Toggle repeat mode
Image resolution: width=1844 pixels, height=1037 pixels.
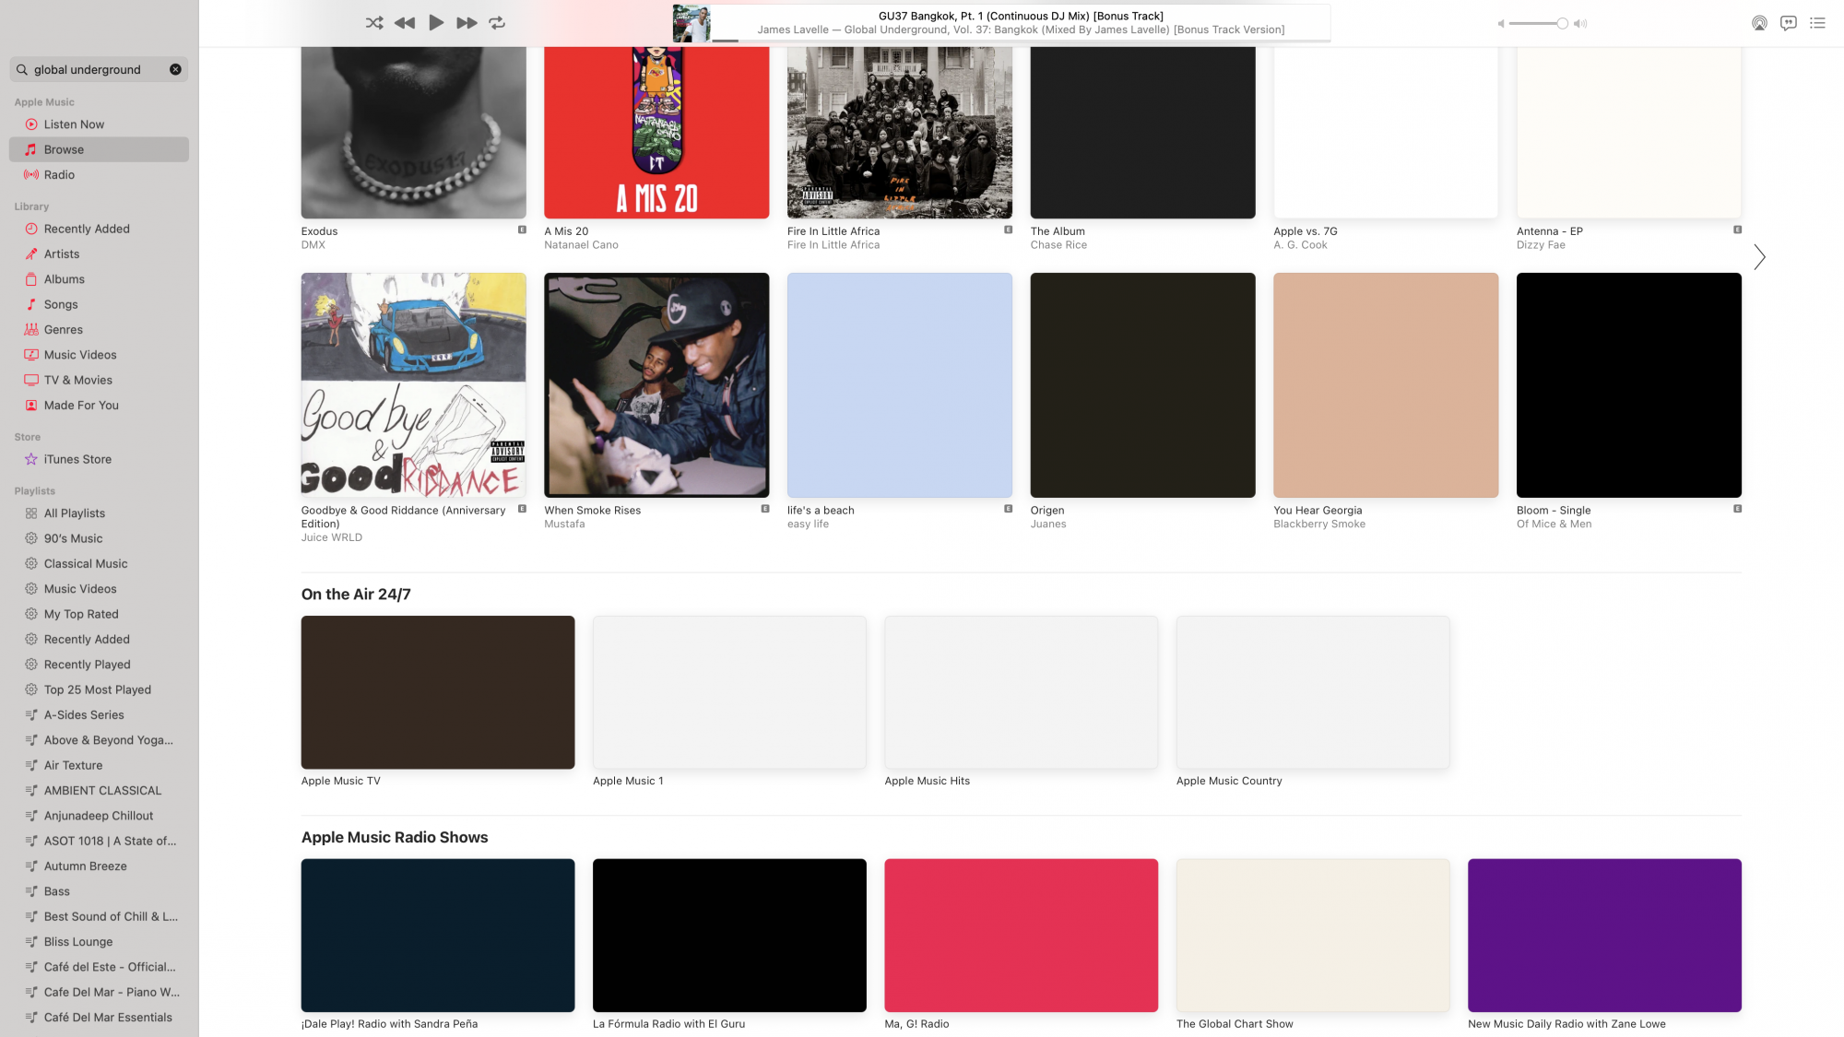click(497, 23)
